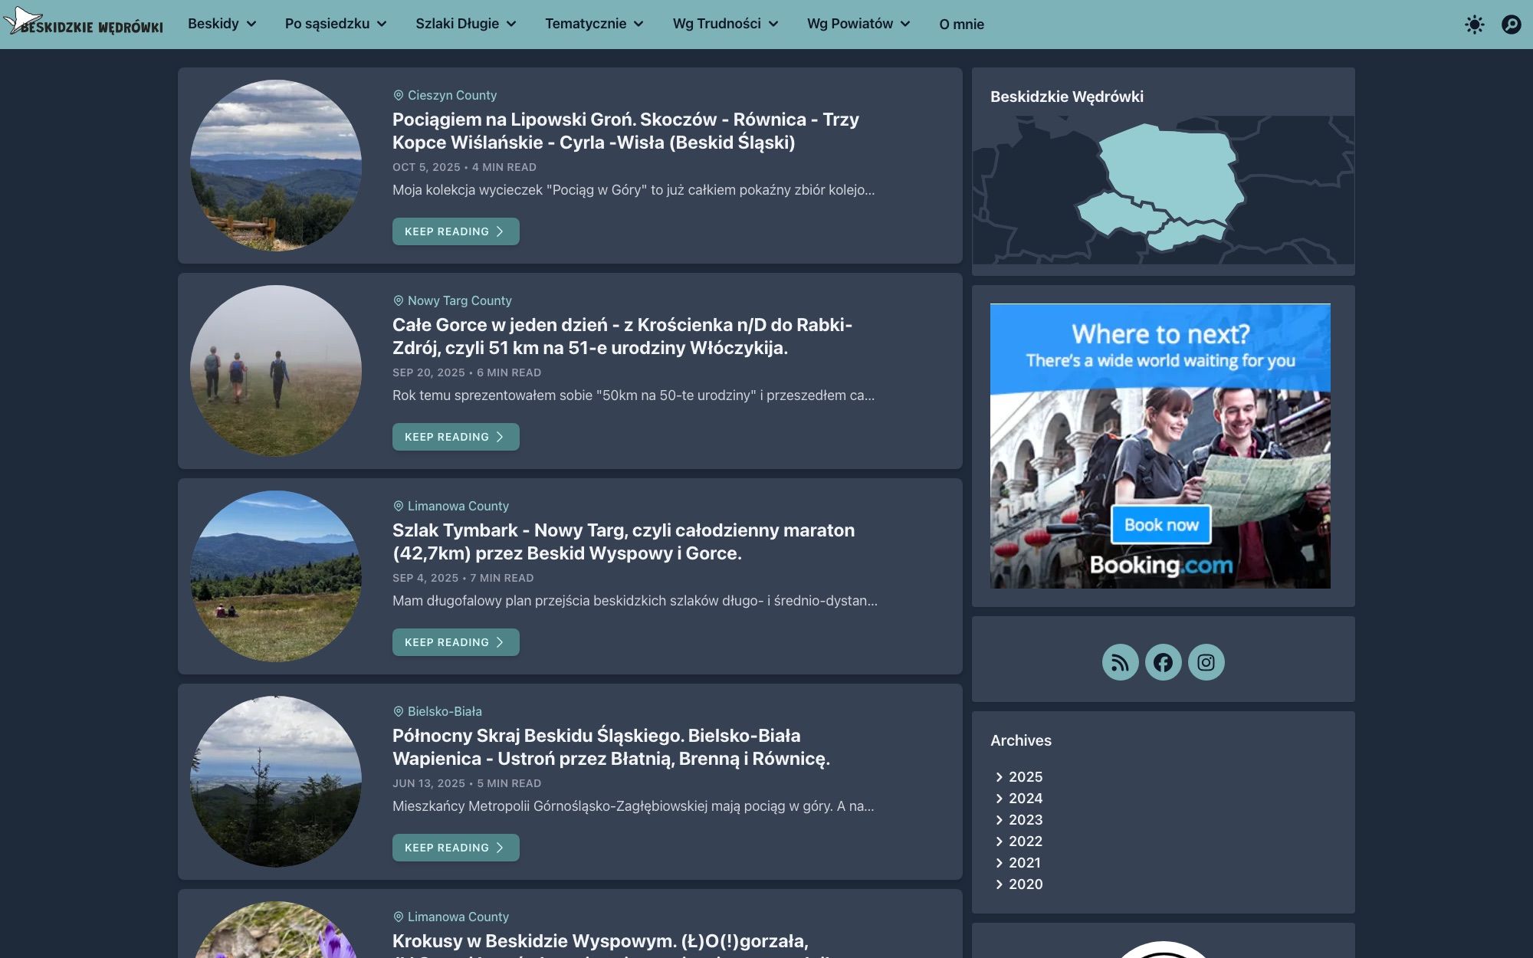This screenshot has width=1533, height=958.
Task: Click the Beskidzkie Wędrówki site logo
Action: tap(84, 23)
